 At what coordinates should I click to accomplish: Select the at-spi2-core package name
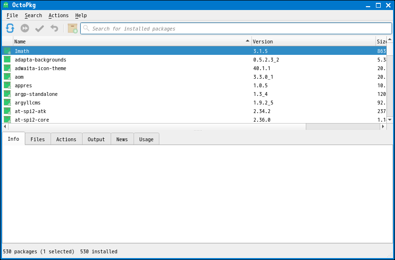point(32,120)
